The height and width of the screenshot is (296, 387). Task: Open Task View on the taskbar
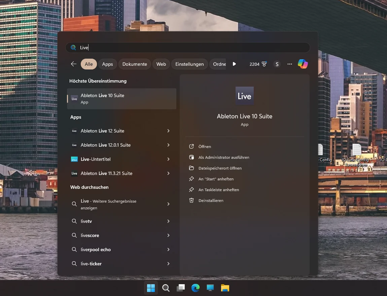(x=181, y=288)
